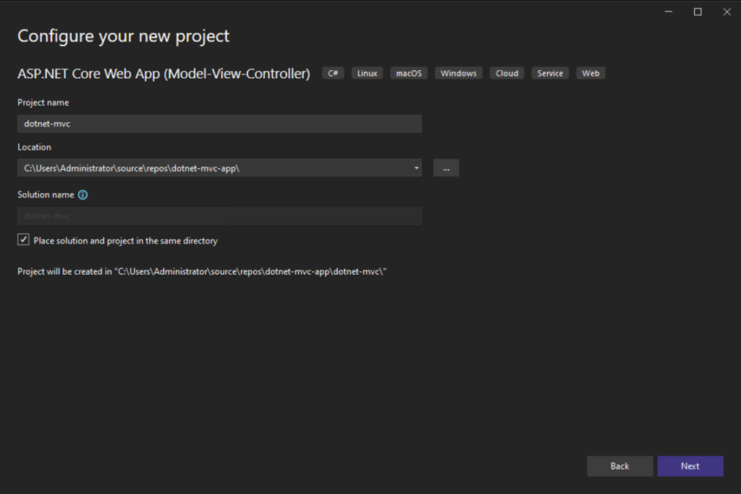Select the disabled Solution name field

pos(217,216)
